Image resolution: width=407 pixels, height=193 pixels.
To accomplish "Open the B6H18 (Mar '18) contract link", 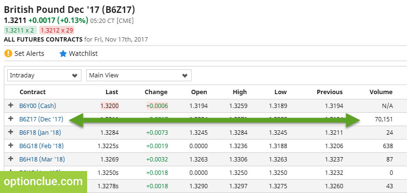I will [x=42, y=159].
